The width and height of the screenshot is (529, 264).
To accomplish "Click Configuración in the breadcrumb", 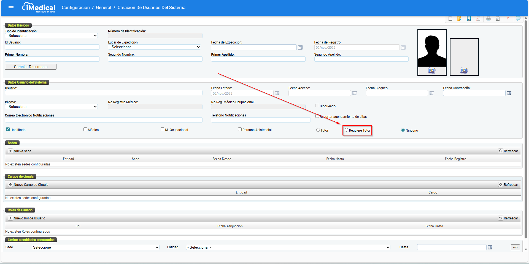I will coord(75,8).
